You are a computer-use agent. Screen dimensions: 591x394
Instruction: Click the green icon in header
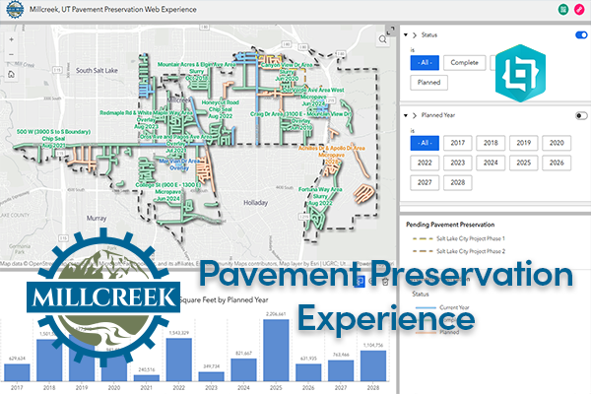[563, 10]
